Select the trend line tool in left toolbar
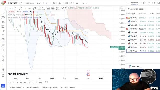The width and height of the screenshot is (160, 90). click(3, 13)
